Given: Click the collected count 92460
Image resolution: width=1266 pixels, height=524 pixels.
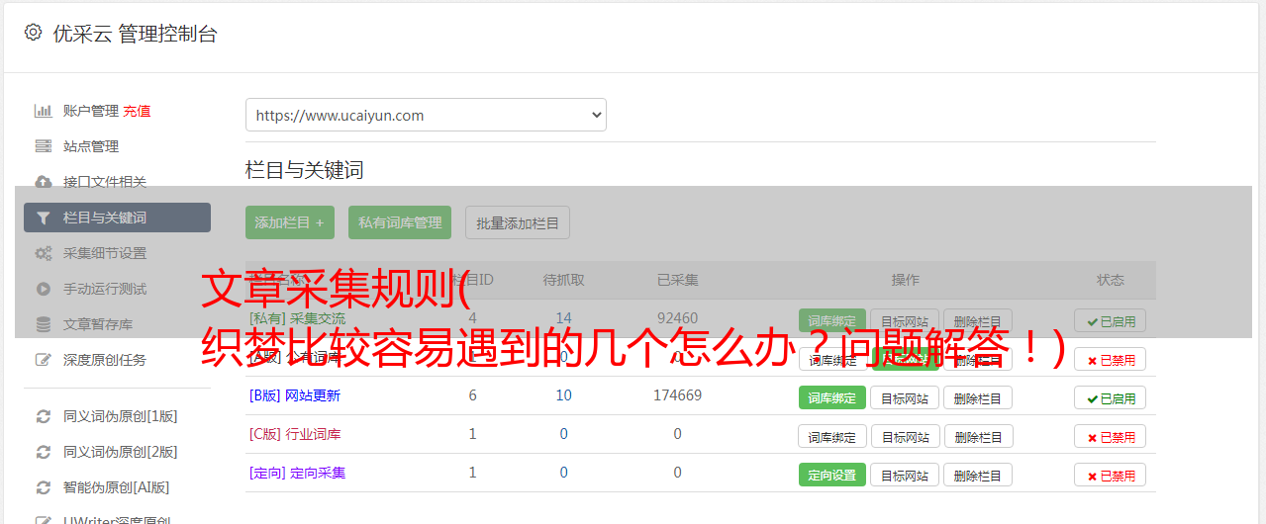Looking at the screenshot, I should [x=678, y=318].
